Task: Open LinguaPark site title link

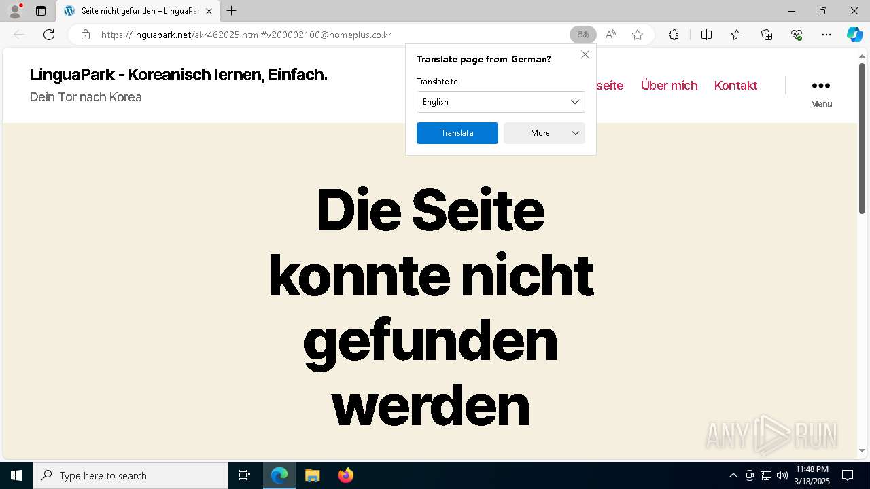Action: tap(179, 75)
